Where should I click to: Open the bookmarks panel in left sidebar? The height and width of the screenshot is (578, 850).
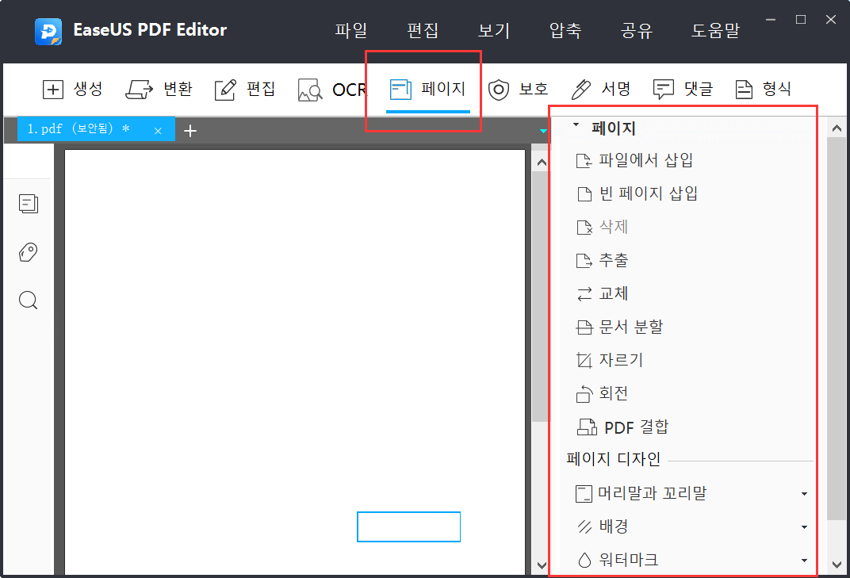pyautogui.click(x=29, y=252)
